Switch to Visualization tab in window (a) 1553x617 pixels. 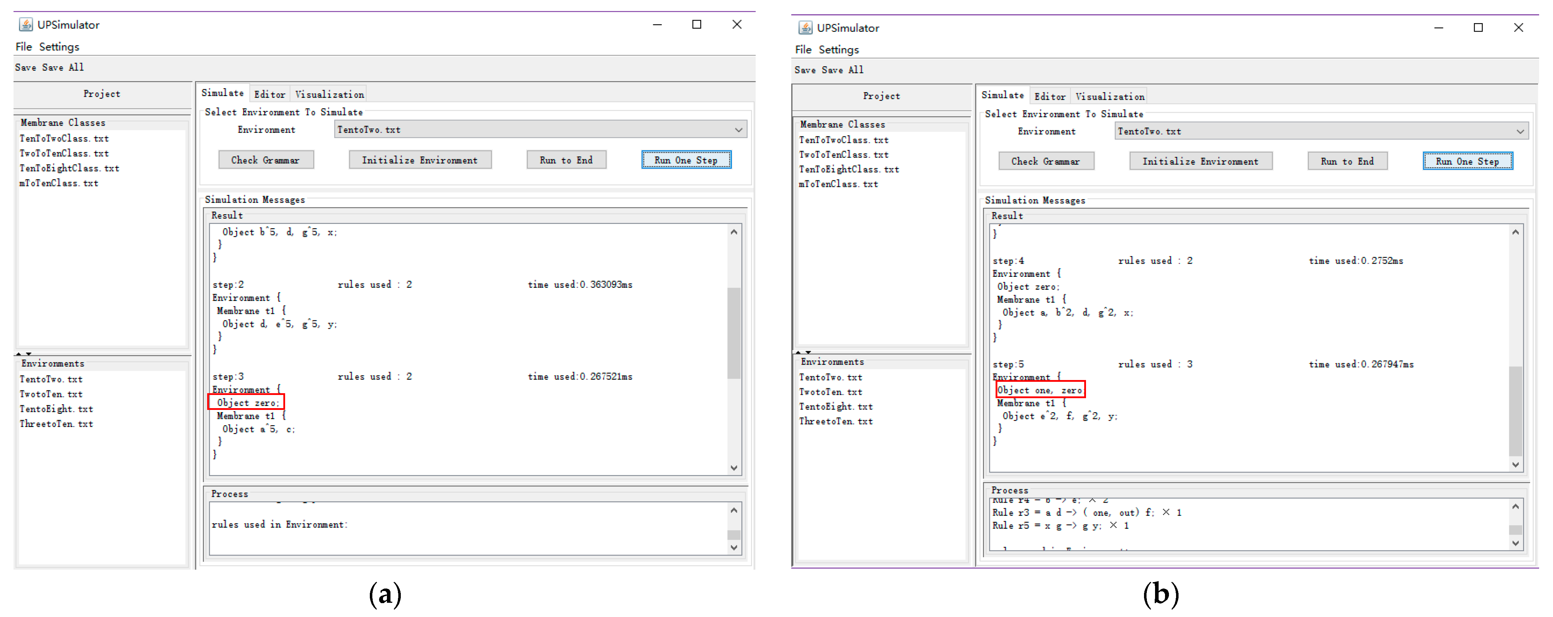pos(329,95)
